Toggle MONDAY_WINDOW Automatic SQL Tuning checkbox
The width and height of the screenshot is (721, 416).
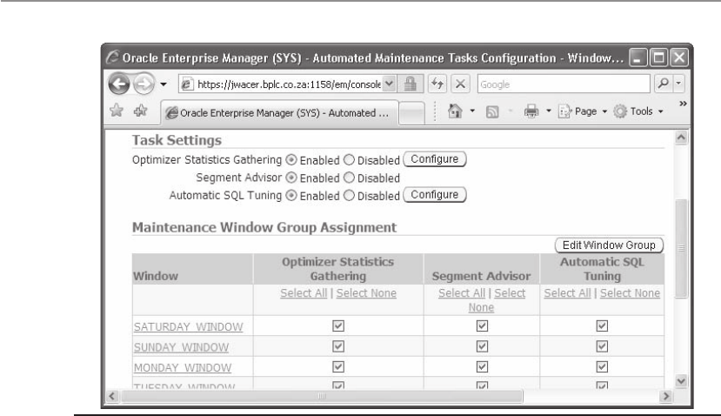point(602,366)
